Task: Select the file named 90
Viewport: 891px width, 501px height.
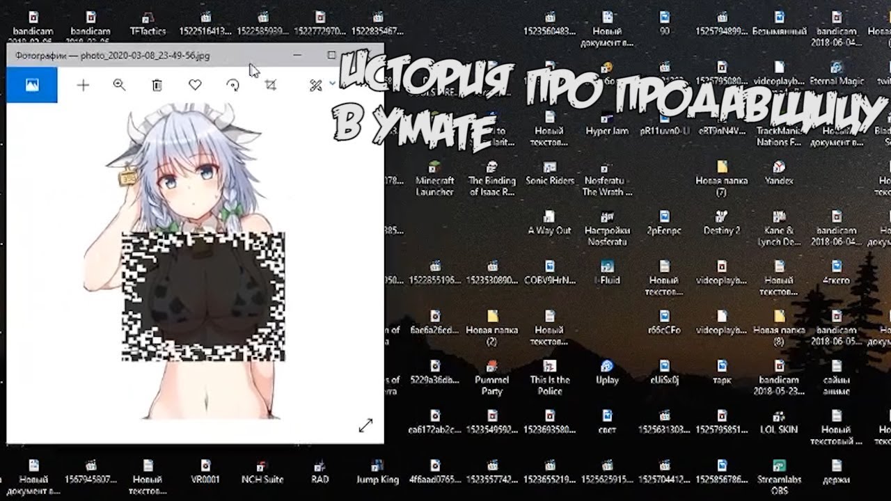Action: click(665, 24)
